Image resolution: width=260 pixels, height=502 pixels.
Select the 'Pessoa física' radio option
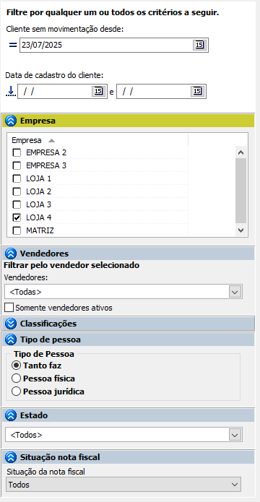click(x=17, y=378)
